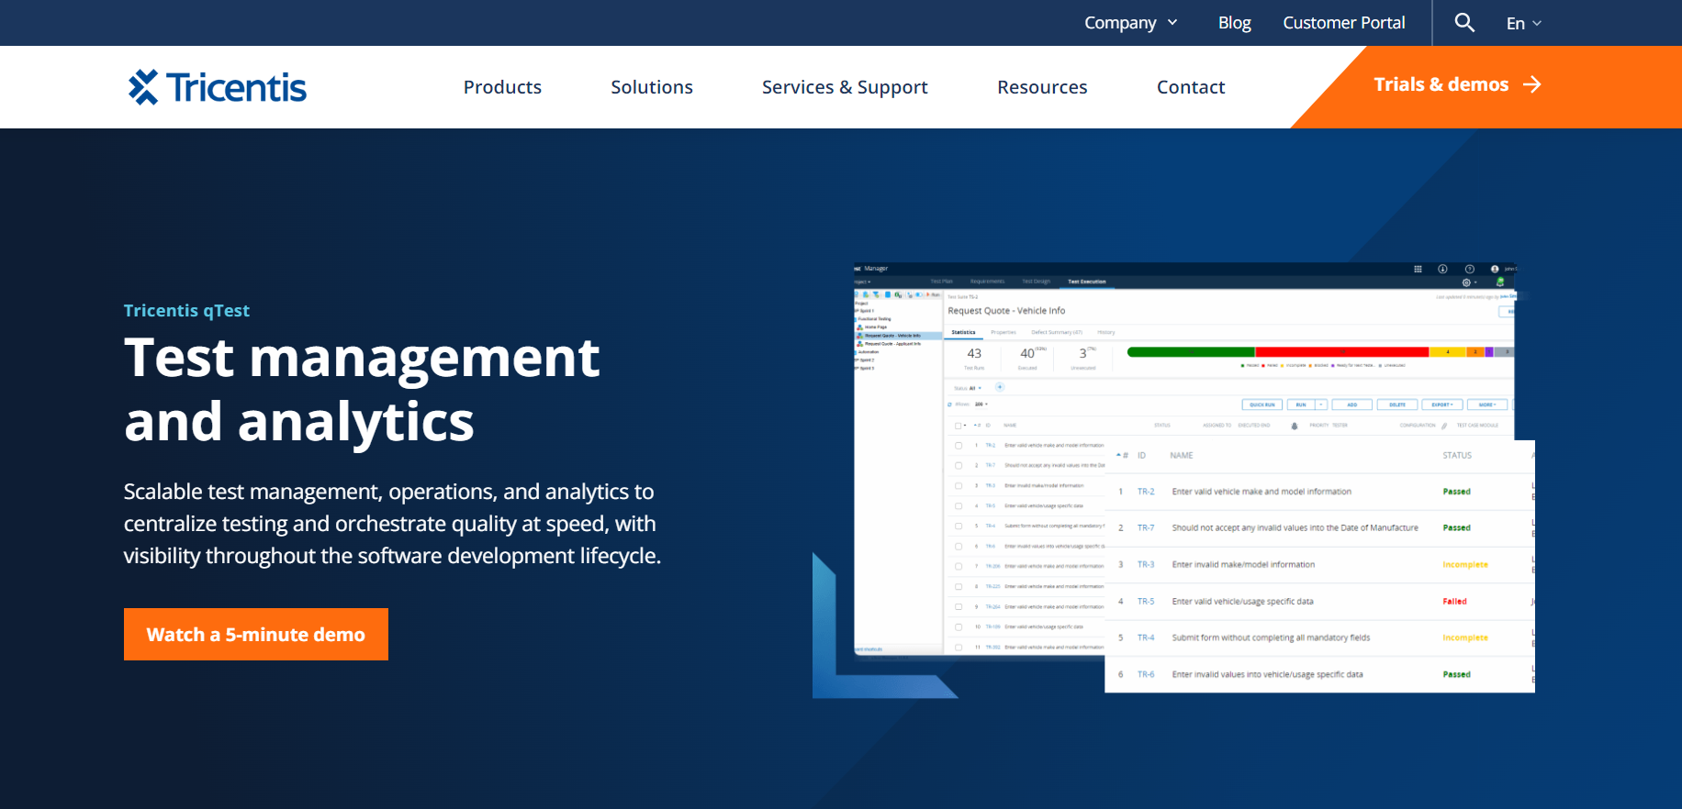Open the En language dropdown
Image resolution: width=1682 pixels, height=809 pixels.
[x=1524, y=23]
